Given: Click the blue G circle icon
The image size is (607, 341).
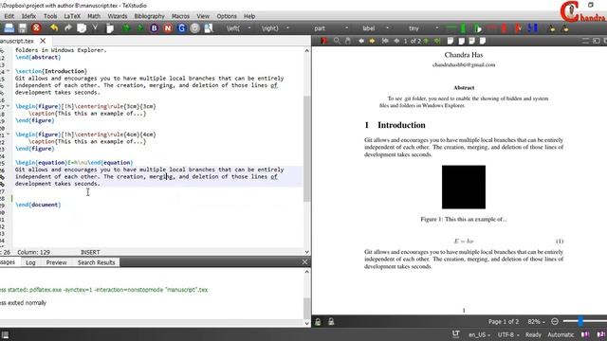Looking at the screenshot, I should coord(181,28).
